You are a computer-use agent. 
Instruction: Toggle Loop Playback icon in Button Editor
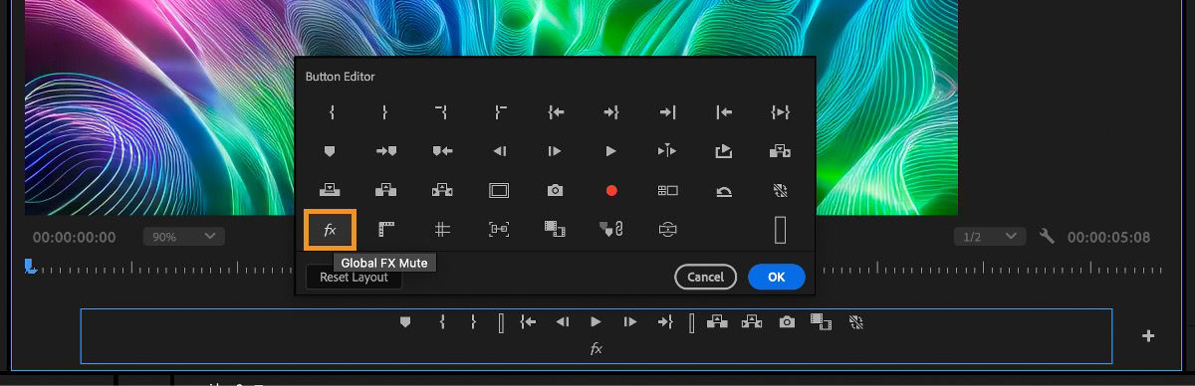coord(724,151)
